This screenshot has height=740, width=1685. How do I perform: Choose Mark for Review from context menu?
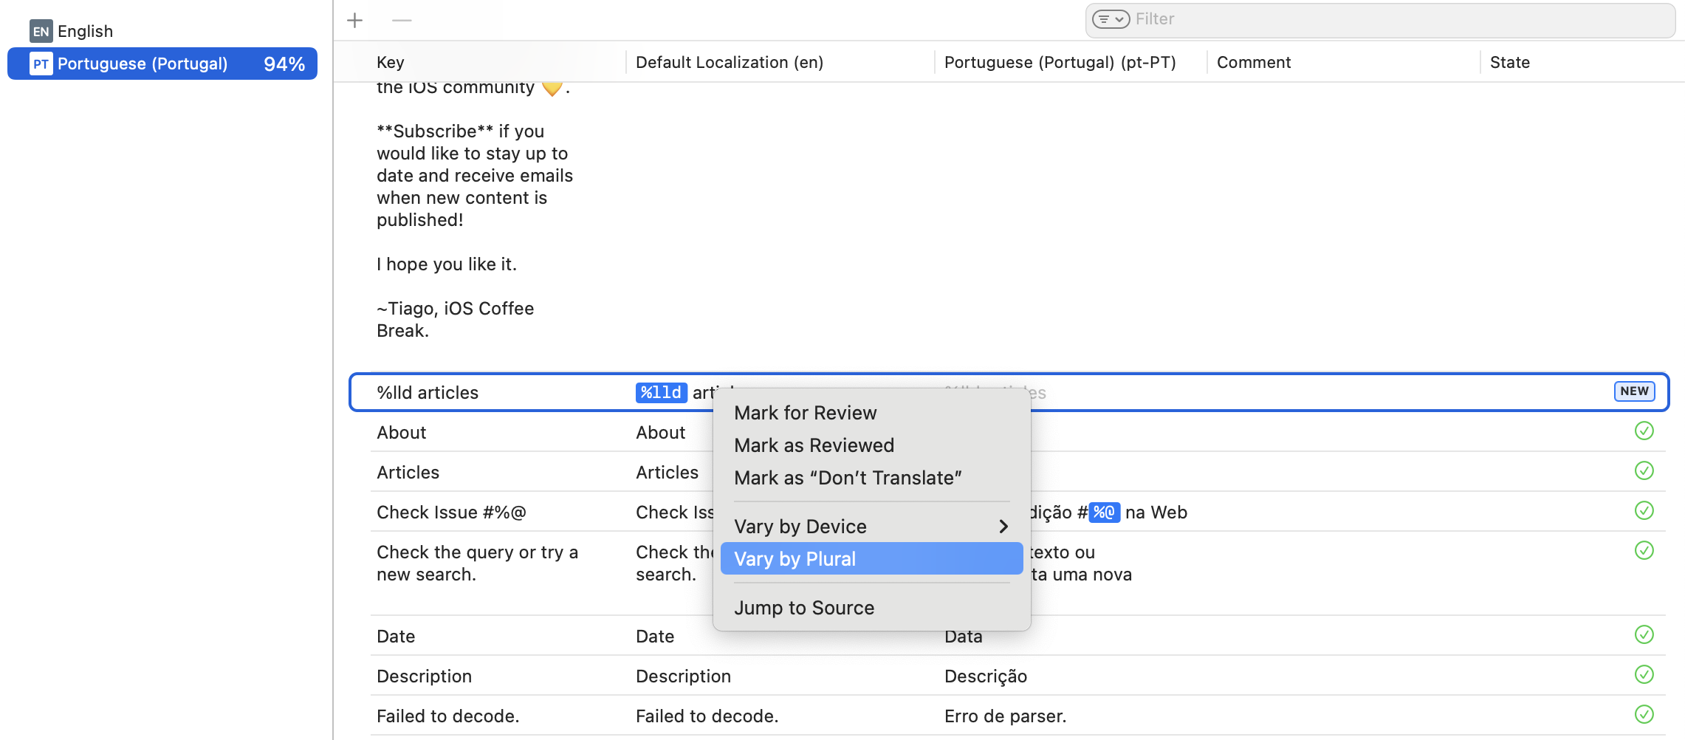tap(871, 413)
